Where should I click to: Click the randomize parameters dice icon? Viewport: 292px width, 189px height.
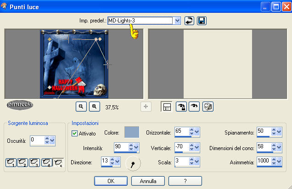[x=208, y=107]
